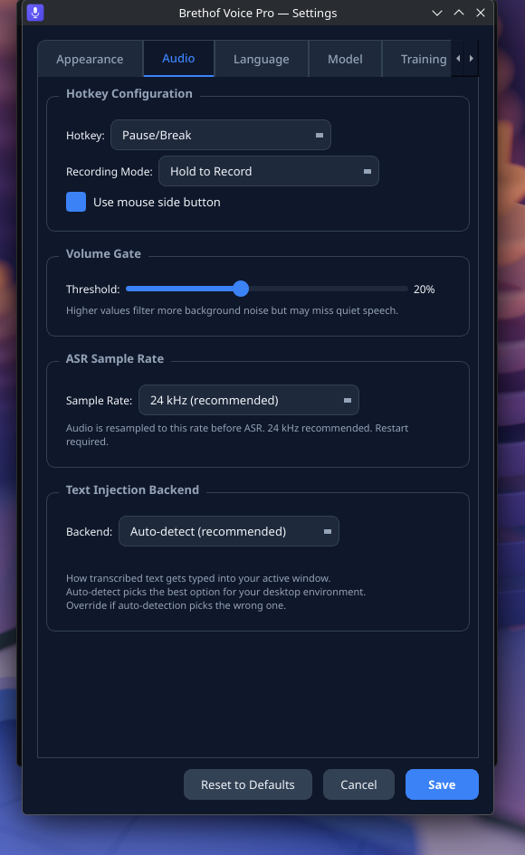Click the Cancel button

pos(358,784)
